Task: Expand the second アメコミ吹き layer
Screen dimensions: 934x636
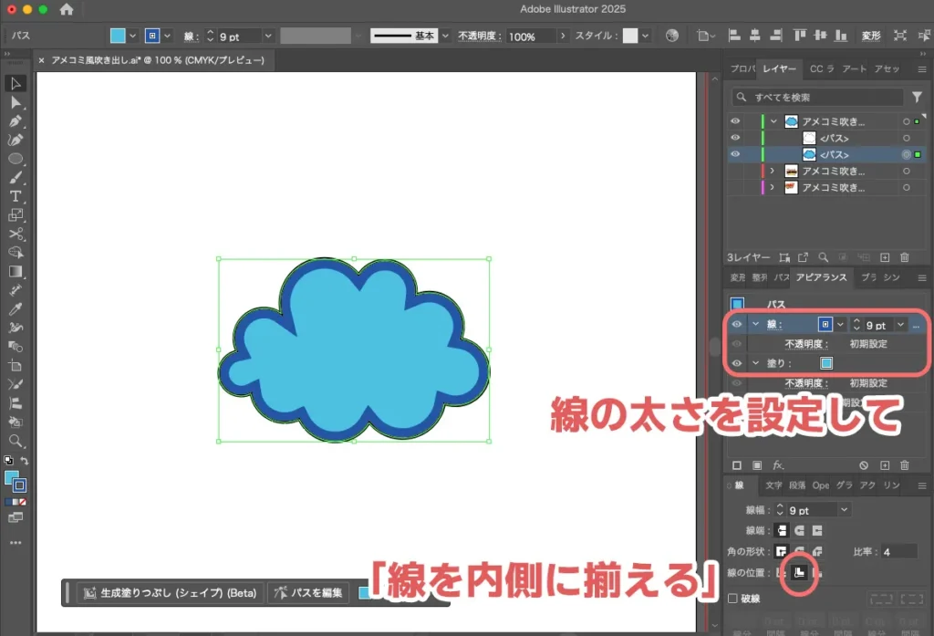Action: coord(771,171)
